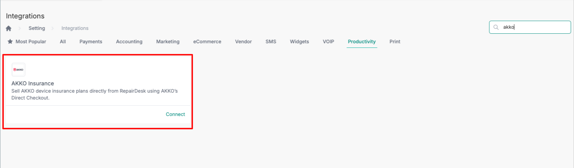The width and height of the screenshot is (574, 168).
Task: Show the Widgets tab
Action: 299,42
